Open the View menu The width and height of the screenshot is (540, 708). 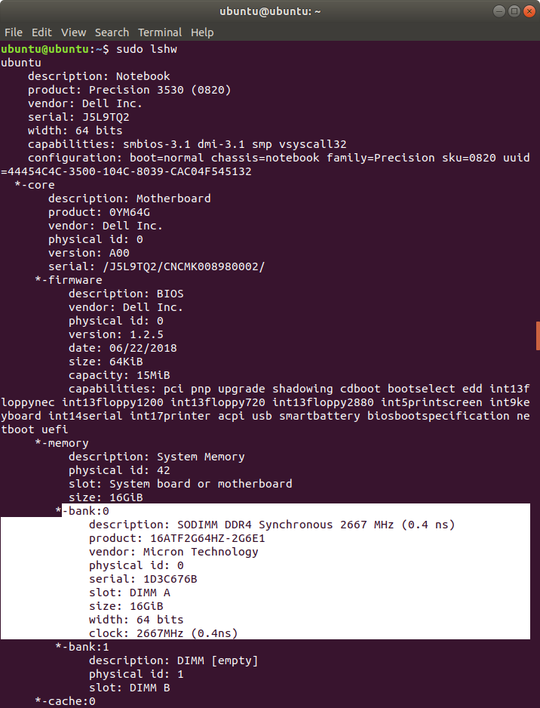pyautogui.click(x=74, y=32)
